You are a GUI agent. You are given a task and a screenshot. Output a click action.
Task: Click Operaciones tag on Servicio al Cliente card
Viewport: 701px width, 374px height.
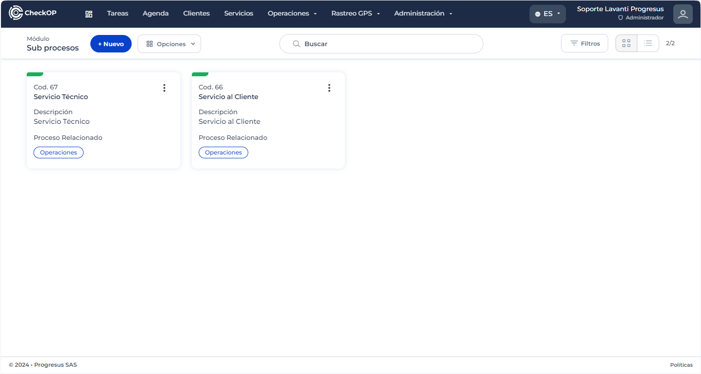[223, 153]
